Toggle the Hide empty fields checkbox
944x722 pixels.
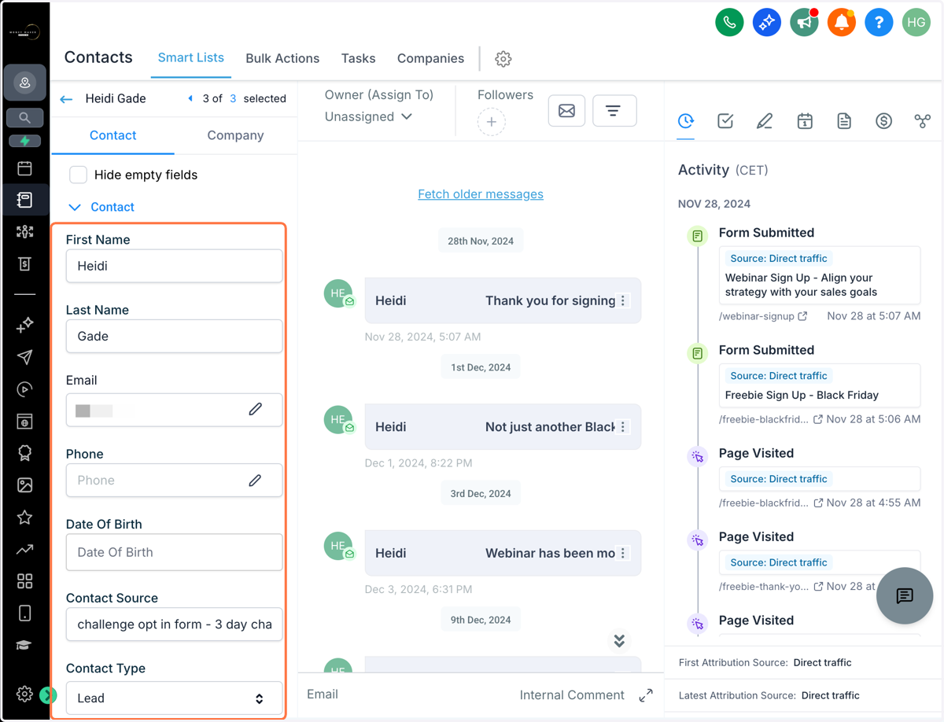click(x=78, y=175)
